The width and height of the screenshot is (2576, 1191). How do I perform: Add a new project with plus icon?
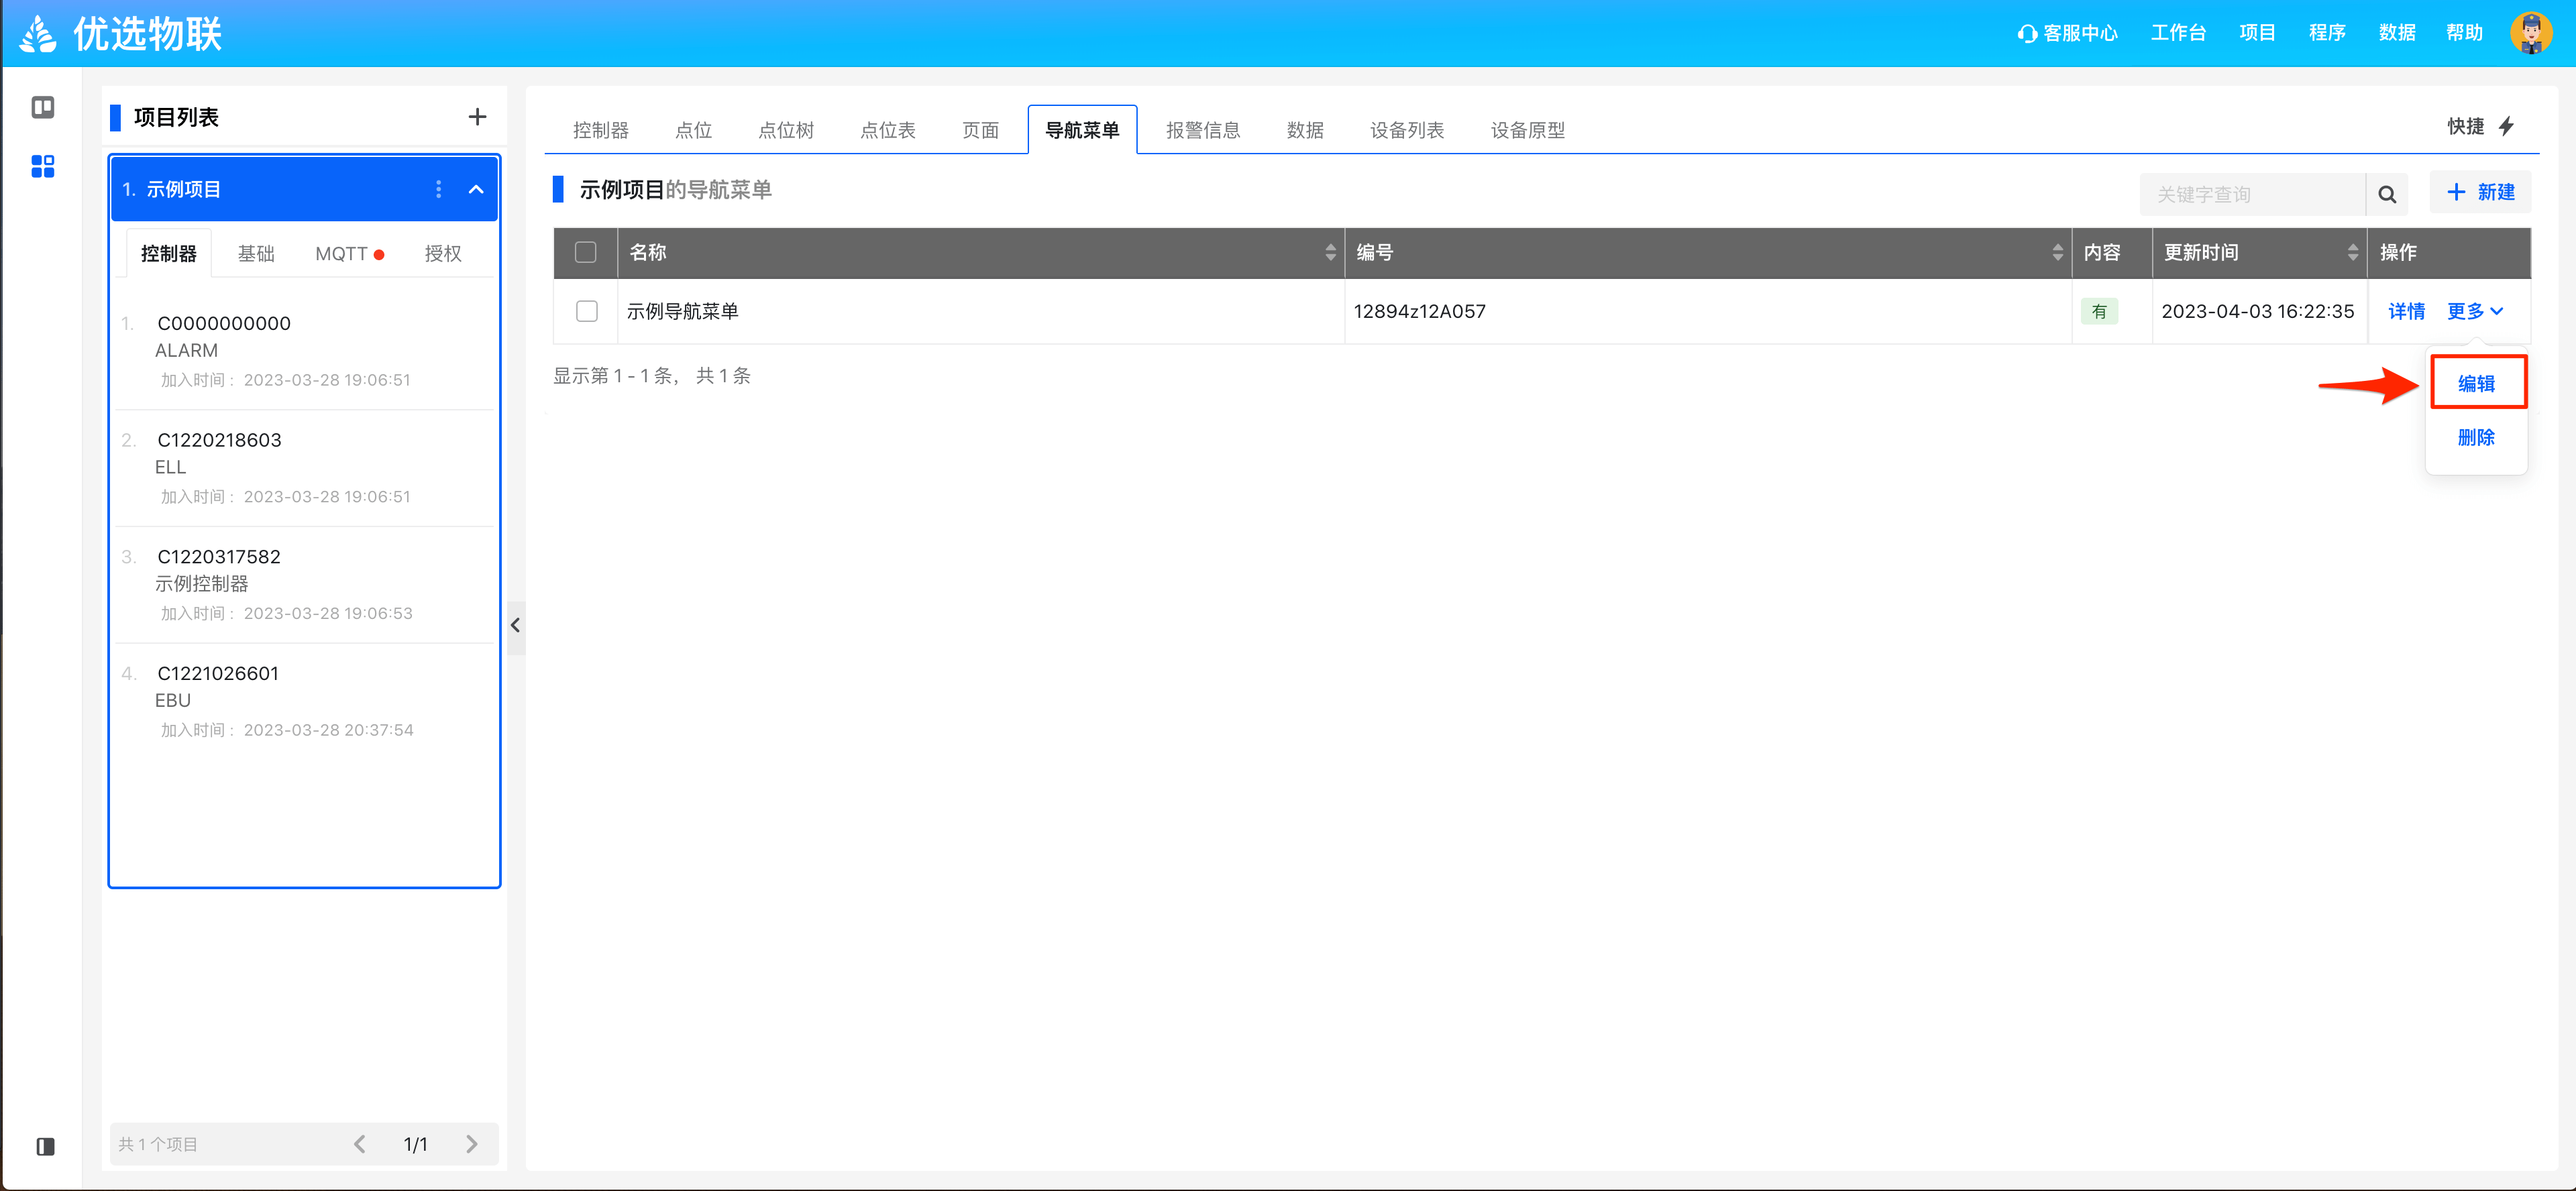coord(477,117)
